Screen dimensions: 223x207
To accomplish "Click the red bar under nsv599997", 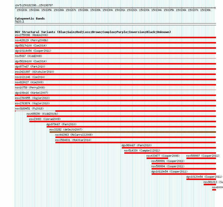I will point(201,158).
